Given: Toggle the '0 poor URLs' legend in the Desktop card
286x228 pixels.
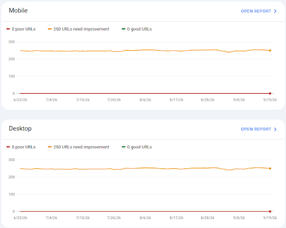Looking at the screenshot, I should (21, 147).
